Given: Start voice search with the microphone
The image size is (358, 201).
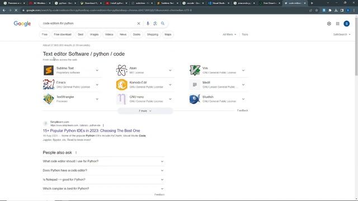Looking at the screenshot, I should (x=148, y=23).
